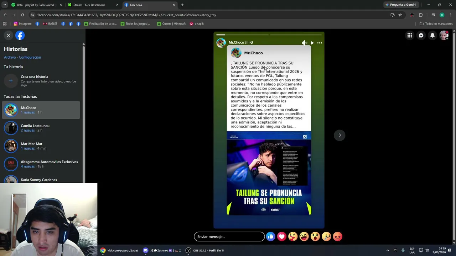Go to Facebook home via the logo

coord(20,35)
